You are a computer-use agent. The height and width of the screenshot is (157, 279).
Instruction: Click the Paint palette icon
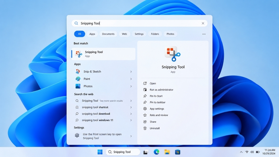pyautogui.click(x=78, y=79)
